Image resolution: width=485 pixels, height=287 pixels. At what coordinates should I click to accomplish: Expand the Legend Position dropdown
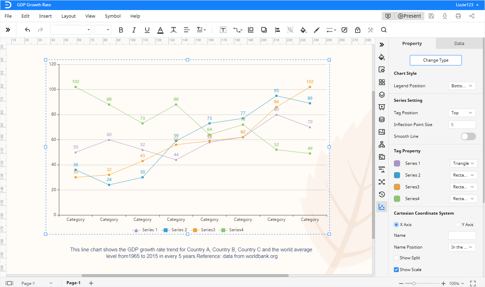(462, 86)
